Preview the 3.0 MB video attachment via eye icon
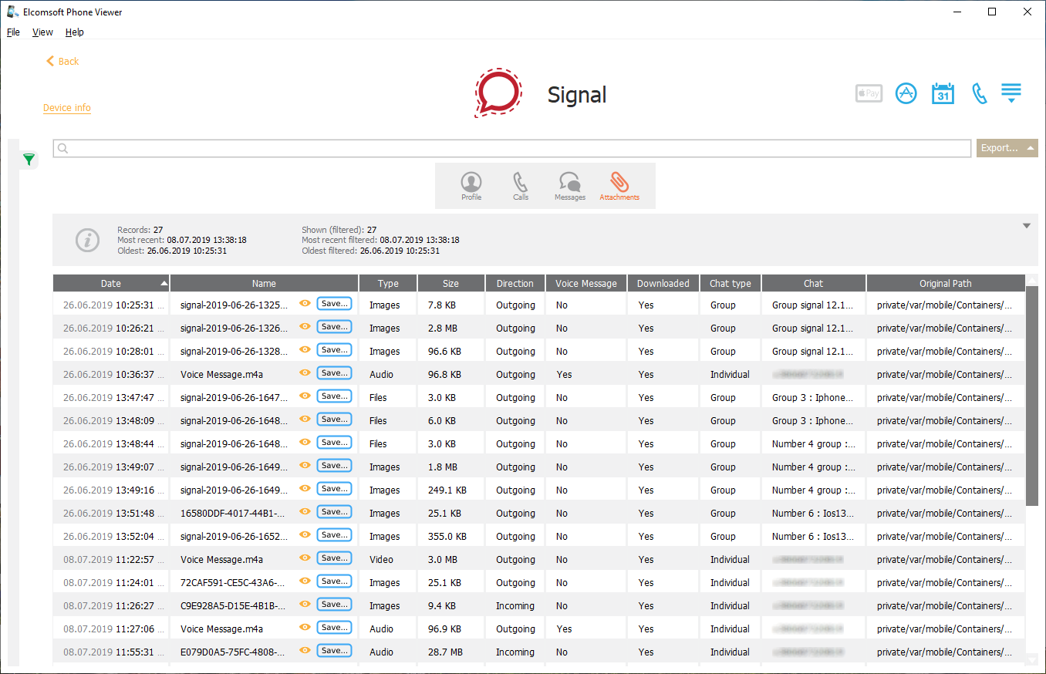The image size is (1046, 674). [305, 558]
